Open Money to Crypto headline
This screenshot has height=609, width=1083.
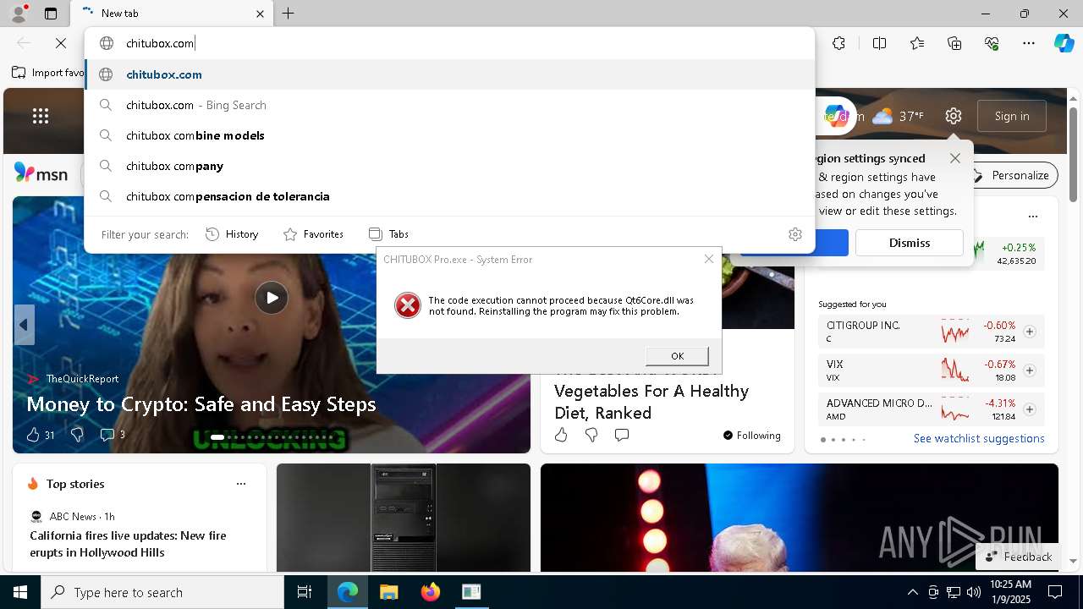pos(201,404)
